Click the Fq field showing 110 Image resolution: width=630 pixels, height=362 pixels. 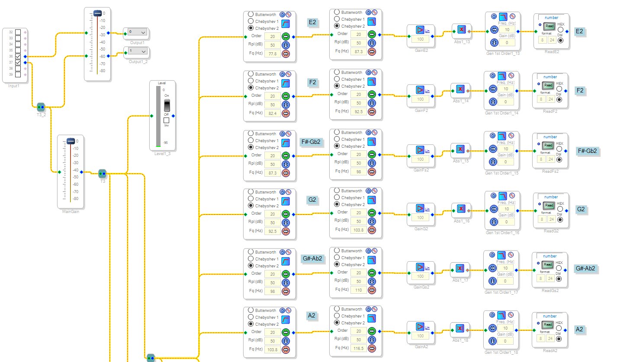[358, 290]
